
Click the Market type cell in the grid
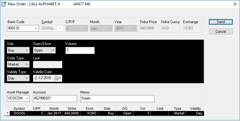coord(177,113)
